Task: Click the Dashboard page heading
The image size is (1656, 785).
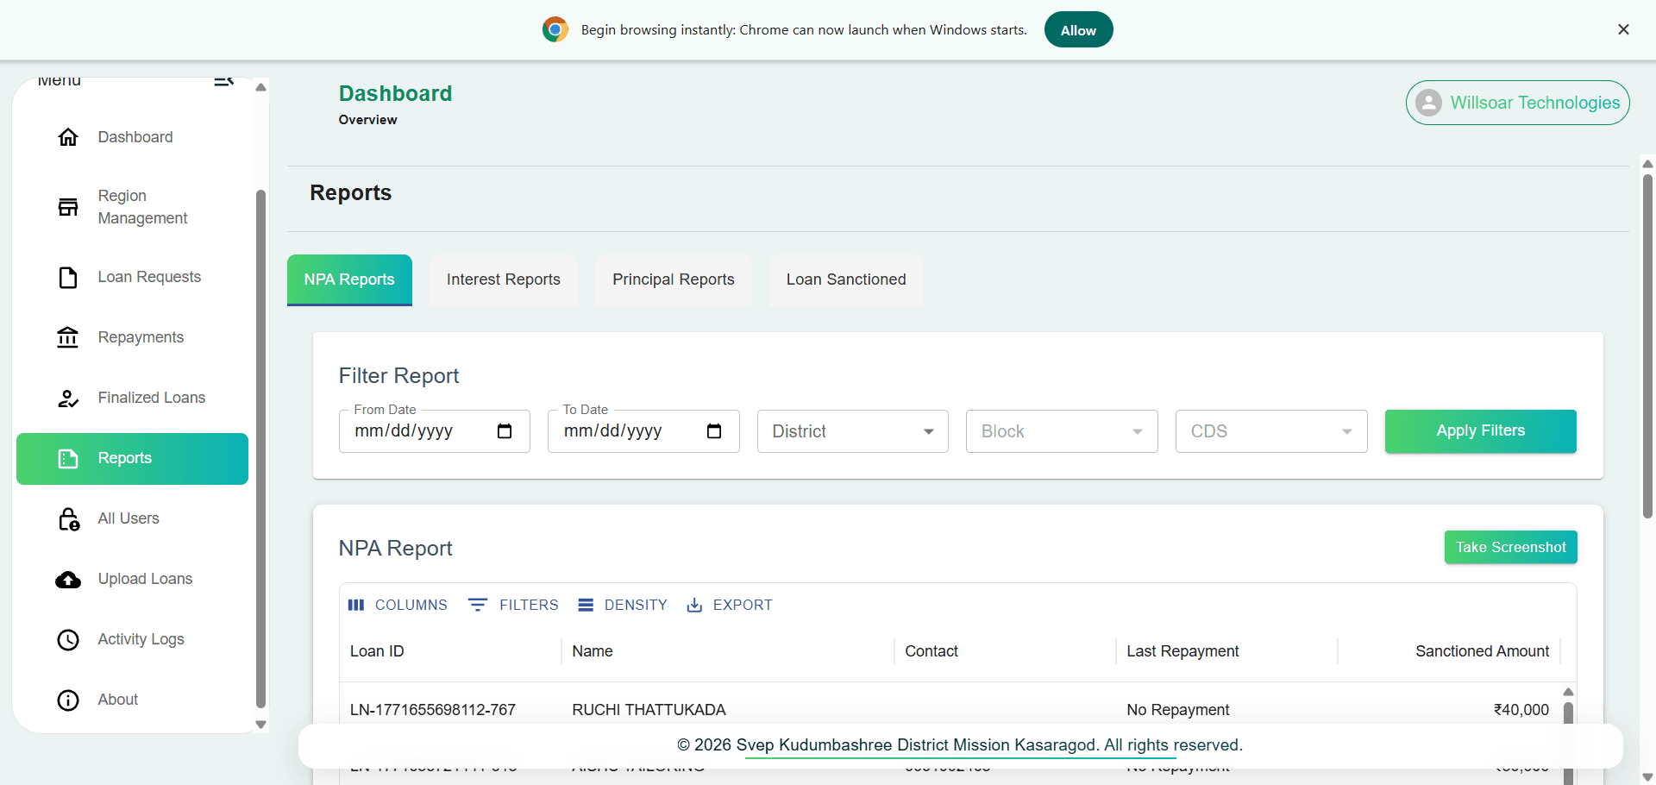Action: click(395, 93)
